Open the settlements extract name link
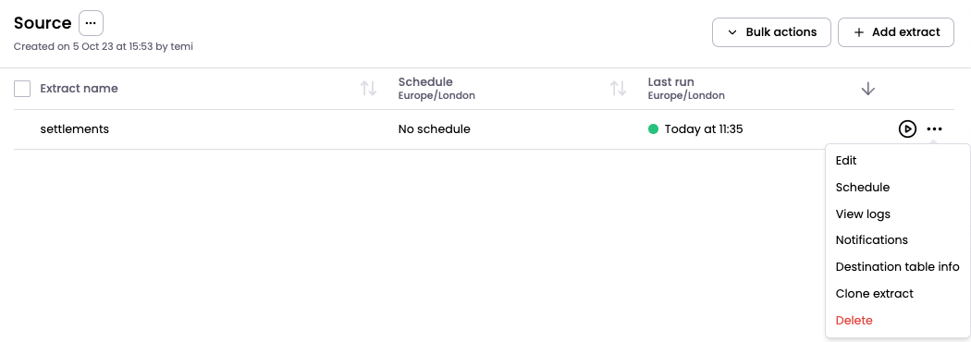 pyautogui.click(x=74, y=129)
